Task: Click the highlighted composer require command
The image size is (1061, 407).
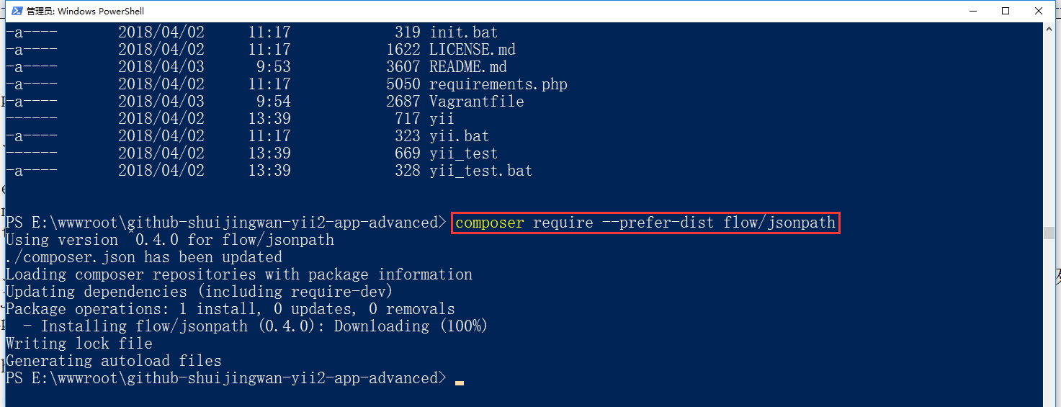Action: [x=645, y=223]
